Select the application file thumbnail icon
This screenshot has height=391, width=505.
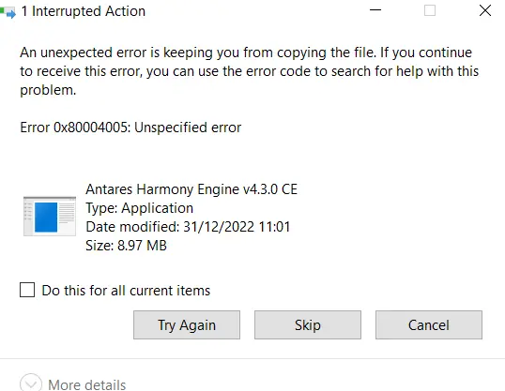tap(50, 217)
